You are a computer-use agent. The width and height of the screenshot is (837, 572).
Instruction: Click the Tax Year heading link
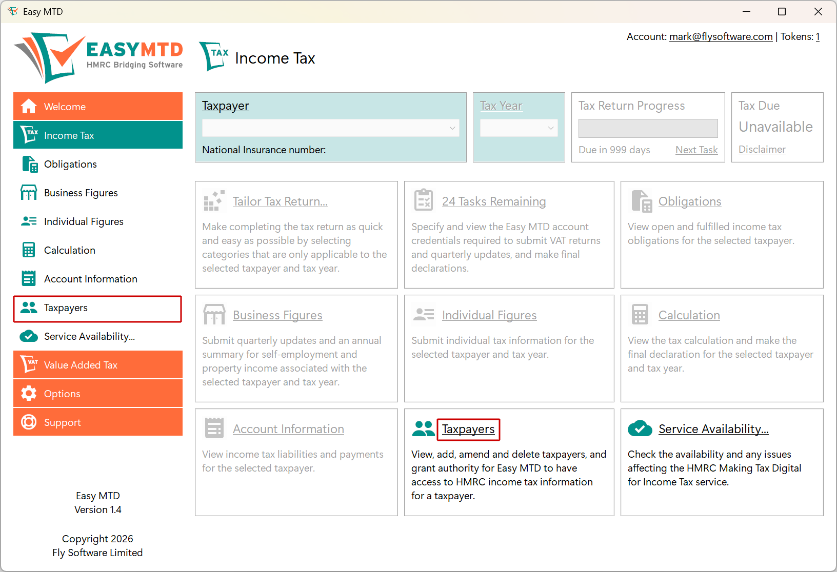point(501,106)
